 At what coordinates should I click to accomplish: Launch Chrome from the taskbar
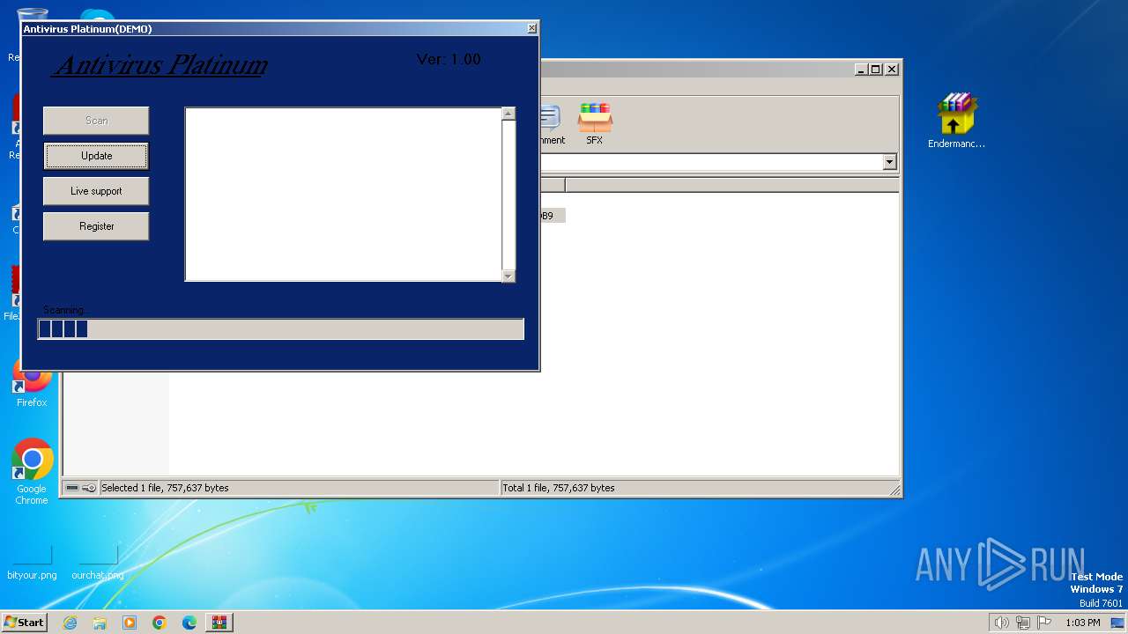pos(160,623)
